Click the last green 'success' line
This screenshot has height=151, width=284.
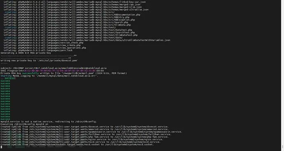[5, 119]
